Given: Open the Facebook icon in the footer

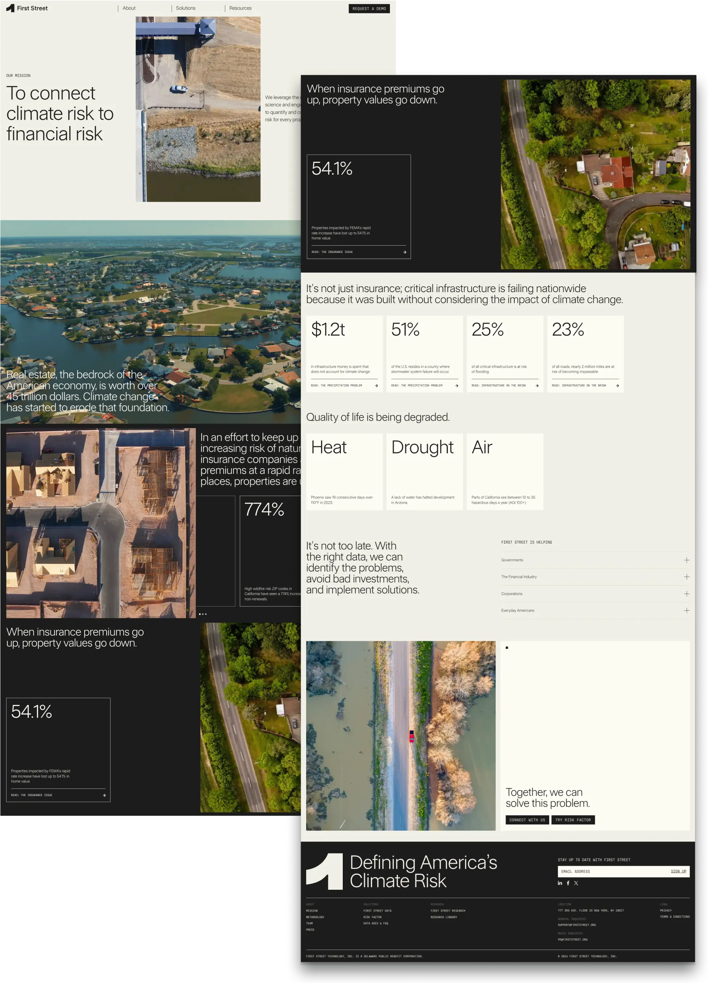Looking at the screenshot, I should click(x=568, y=883).
